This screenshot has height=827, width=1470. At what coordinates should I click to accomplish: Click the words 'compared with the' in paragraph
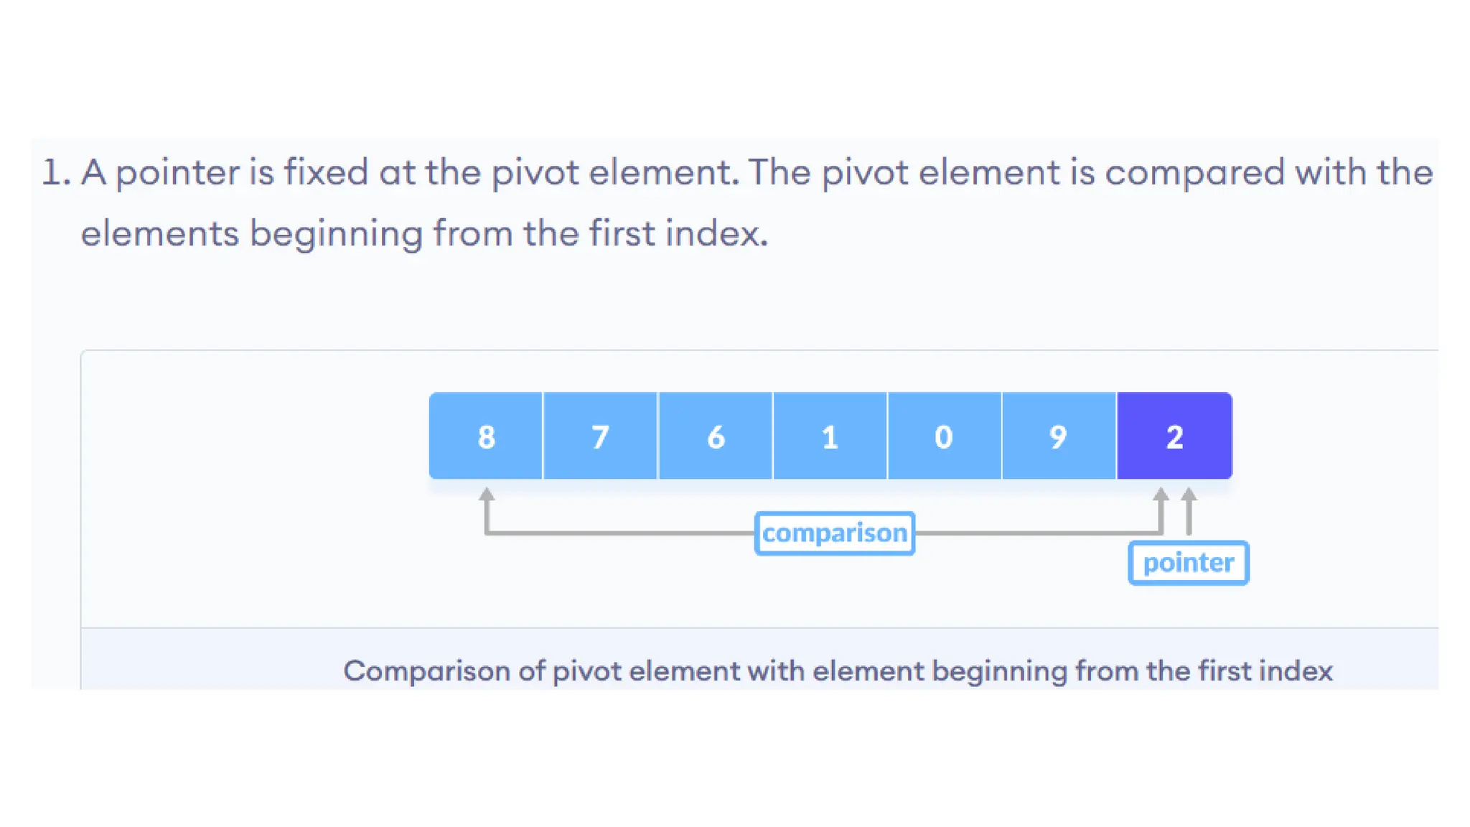click(x=1268, y=173)
